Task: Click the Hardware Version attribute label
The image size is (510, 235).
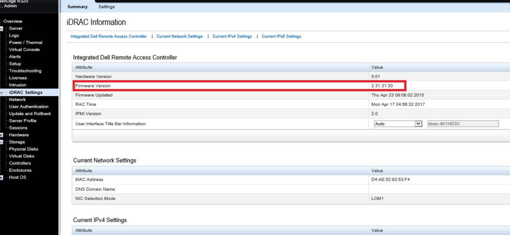Action: coord(93,76)
